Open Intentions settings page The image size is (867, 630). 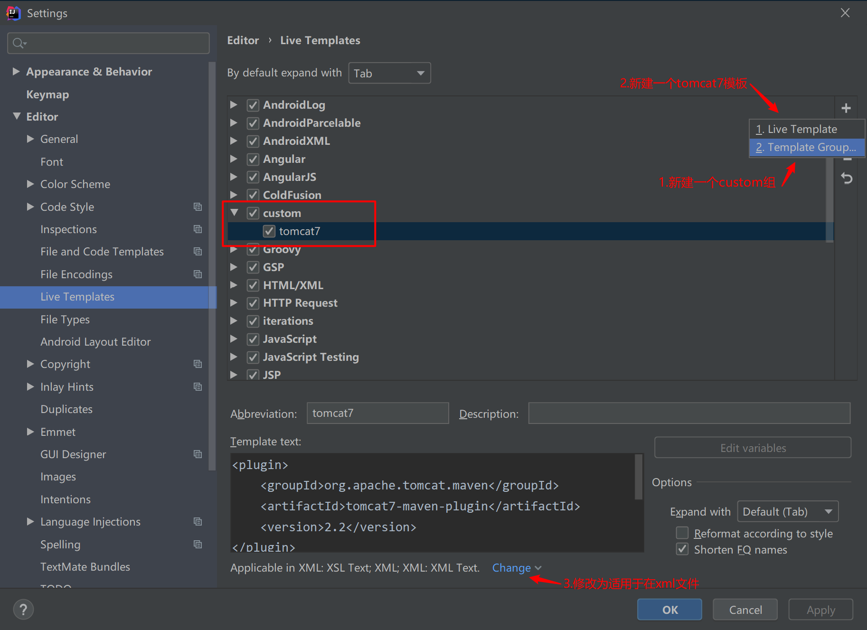click(x=66, y=499)
